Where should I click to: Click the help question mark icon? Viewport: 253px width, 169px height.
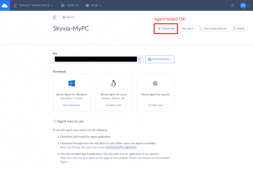[232, 5]
